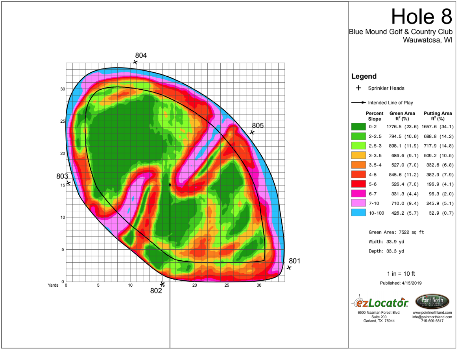Click the info@pointnorthland.com email link

click(x=432, y=317)
